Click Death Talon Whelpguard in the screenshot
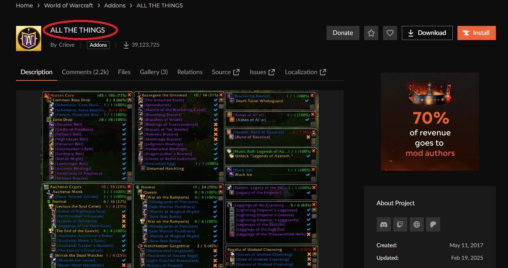508x268 pixels. [259, 101]
